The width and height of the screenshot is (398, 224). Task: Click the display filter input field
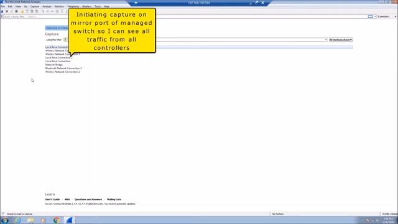pos(185,17)
